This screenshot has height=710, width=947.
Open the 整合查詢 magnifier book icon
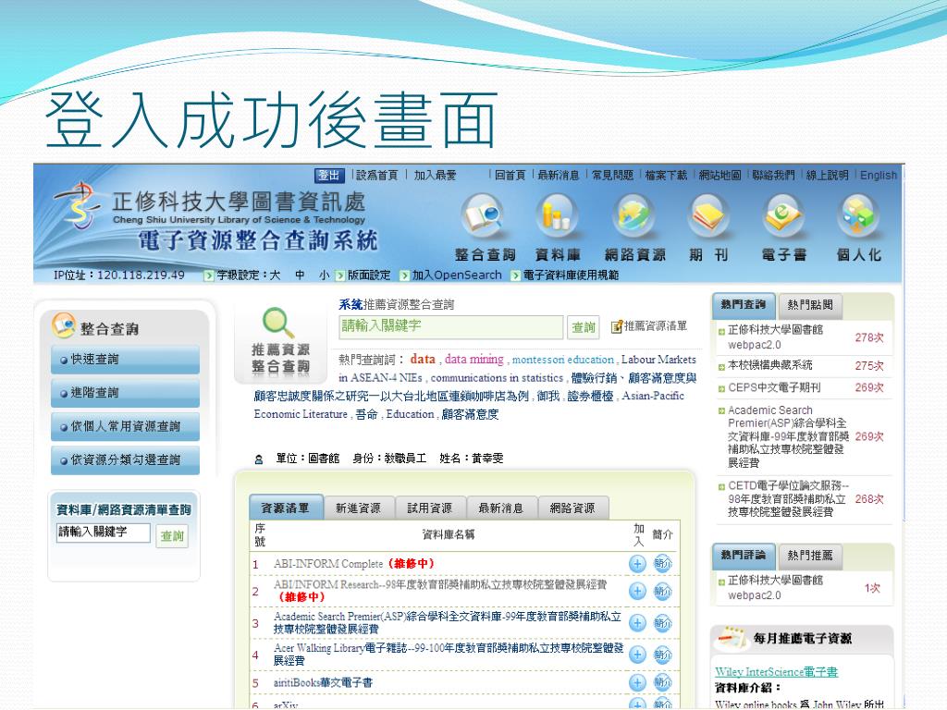point(484,214)
